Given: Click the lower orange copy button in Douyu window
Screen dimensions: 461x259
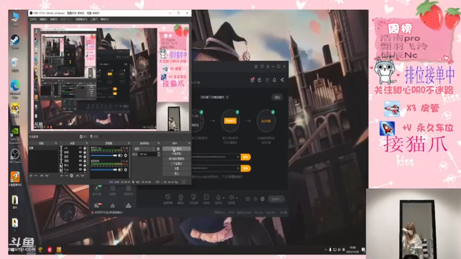Looking at the screenshot, I should click(x=245, y=168).
